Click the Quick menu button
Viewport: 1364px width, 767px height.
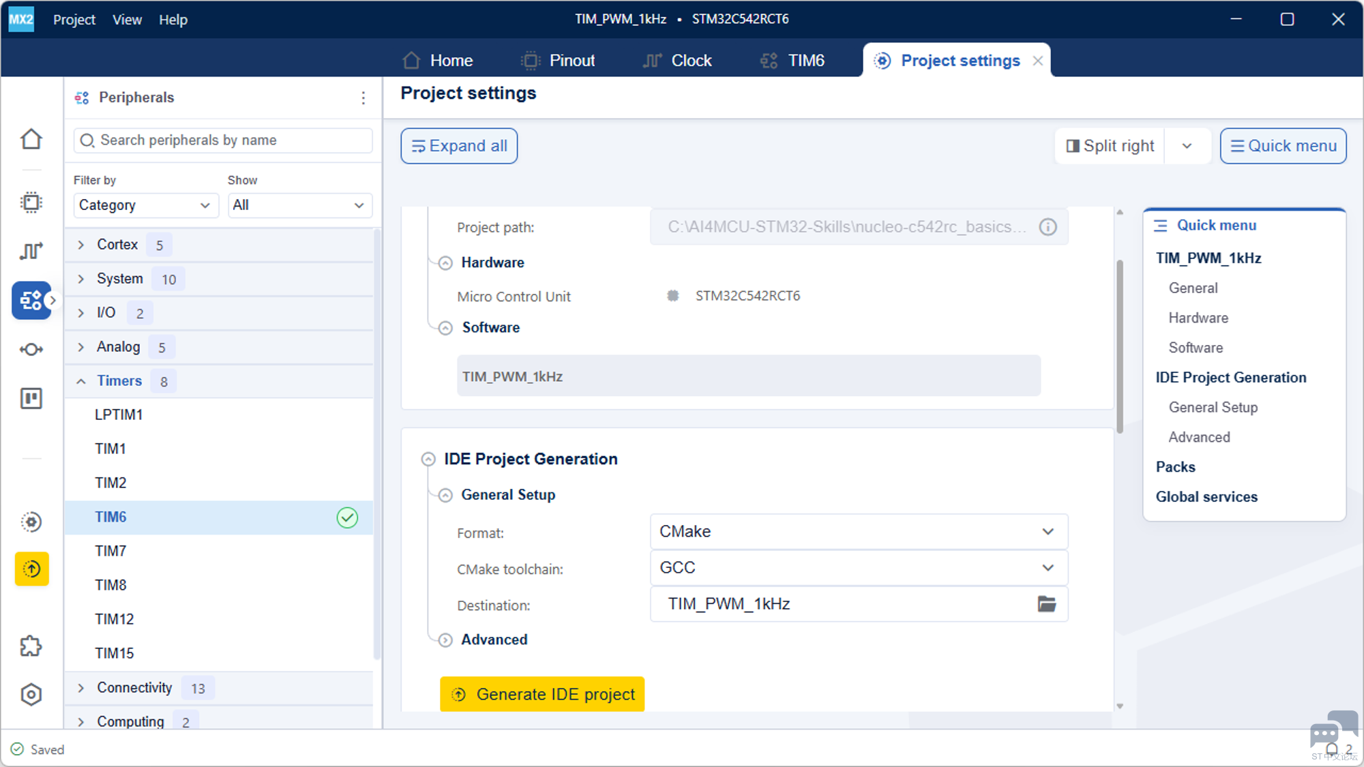1283,146
